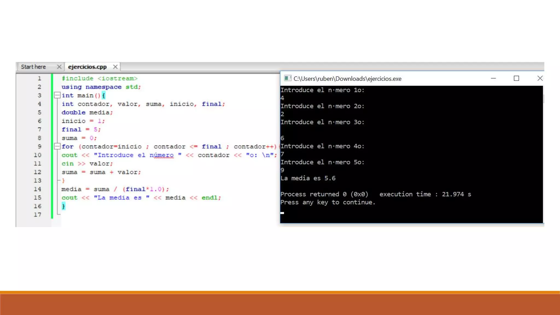
Task: Click the console title bar path text
Action: coord(347,79)
